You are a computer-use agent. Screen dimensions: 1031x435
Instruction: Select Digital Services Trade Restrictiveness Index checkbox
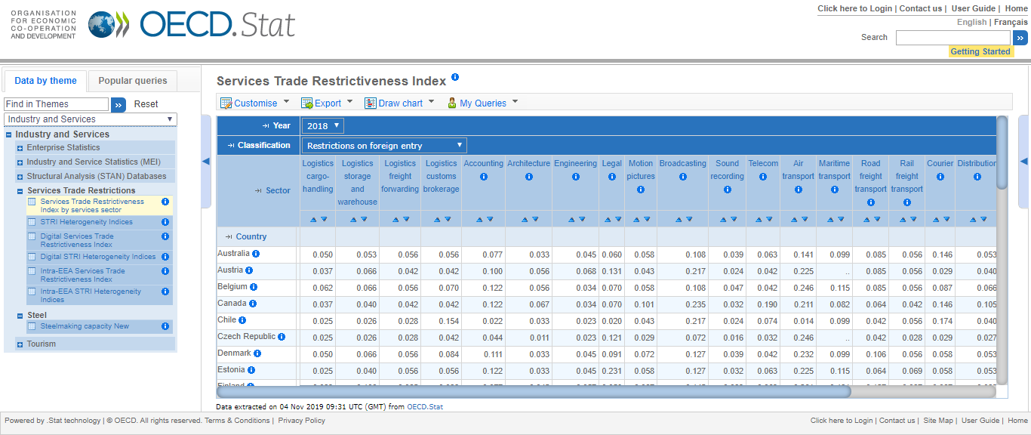tap(32, 236)
